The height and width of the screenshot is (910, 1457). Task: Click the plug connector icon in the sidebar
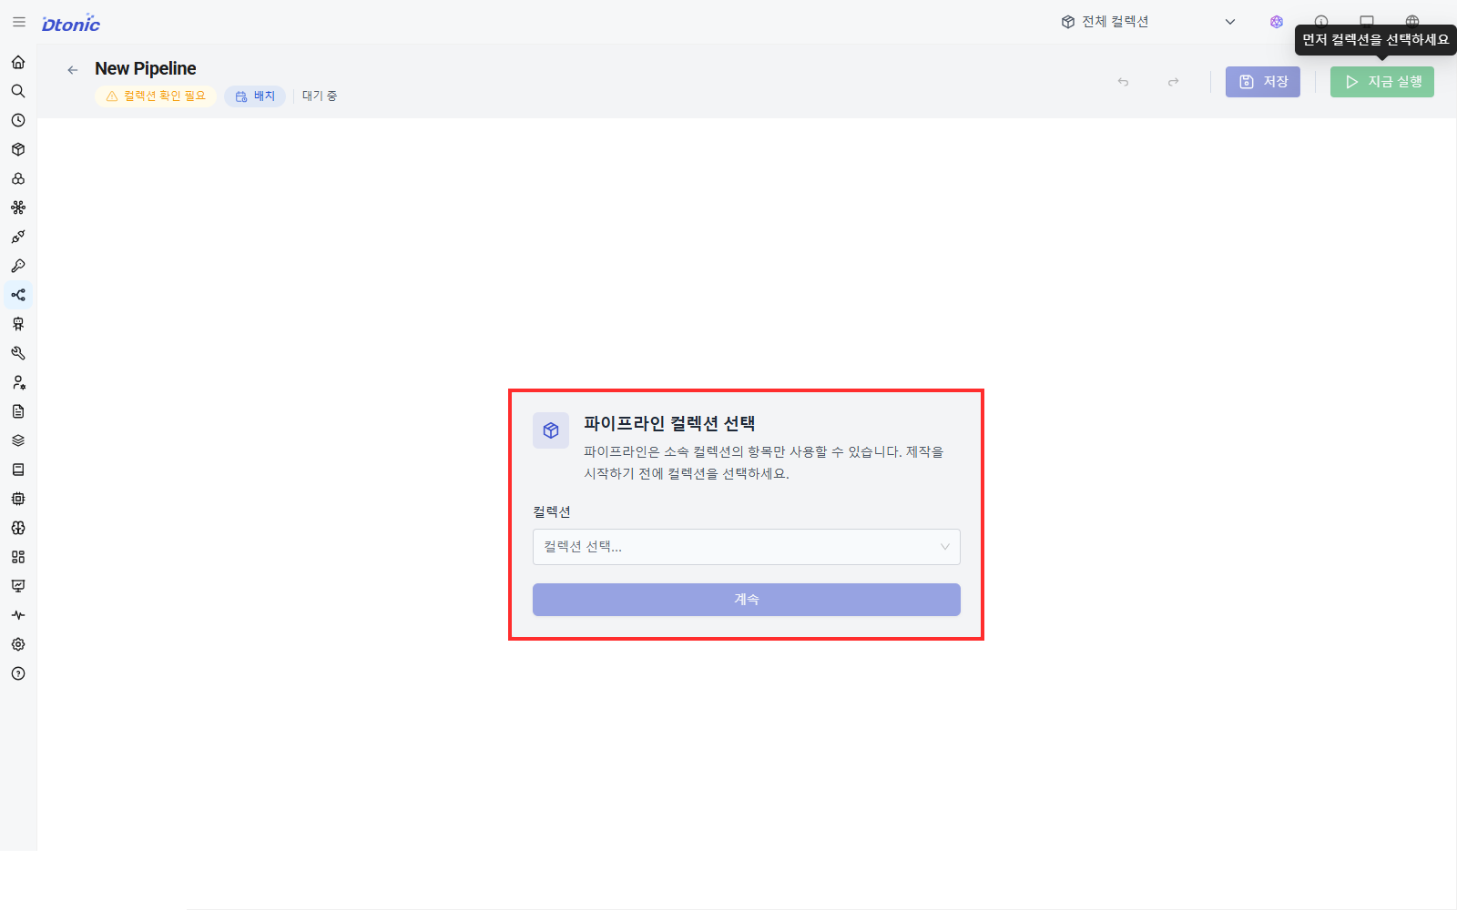(x=18, y=237)
